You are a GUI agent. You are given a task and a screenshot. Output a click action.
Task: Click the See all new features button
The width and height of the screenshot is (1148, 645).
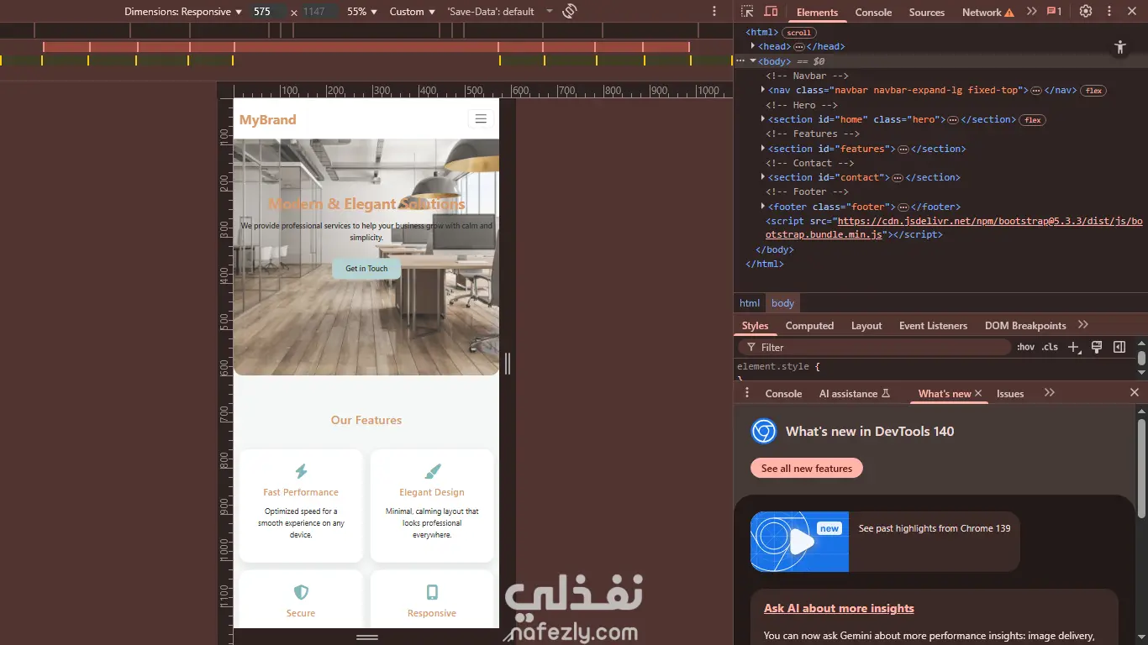tap(807, 469)
